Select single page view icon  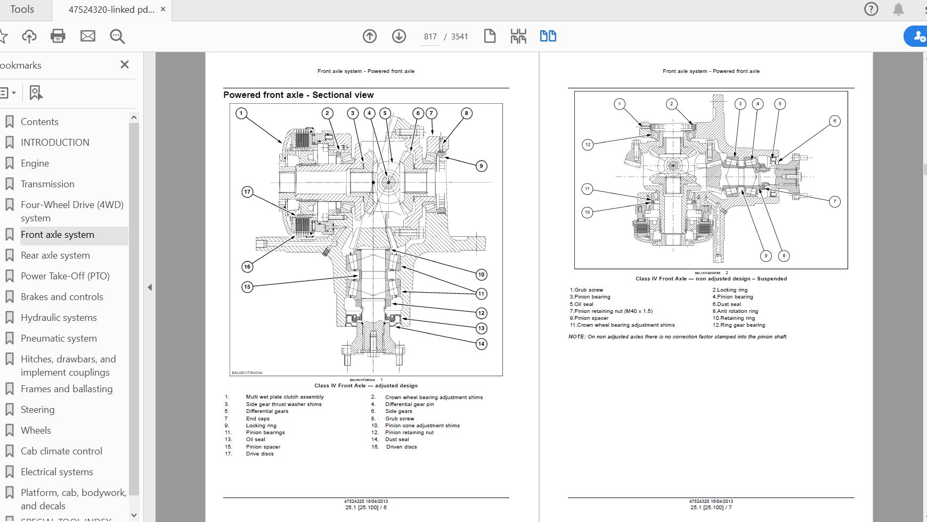[490, 36]
